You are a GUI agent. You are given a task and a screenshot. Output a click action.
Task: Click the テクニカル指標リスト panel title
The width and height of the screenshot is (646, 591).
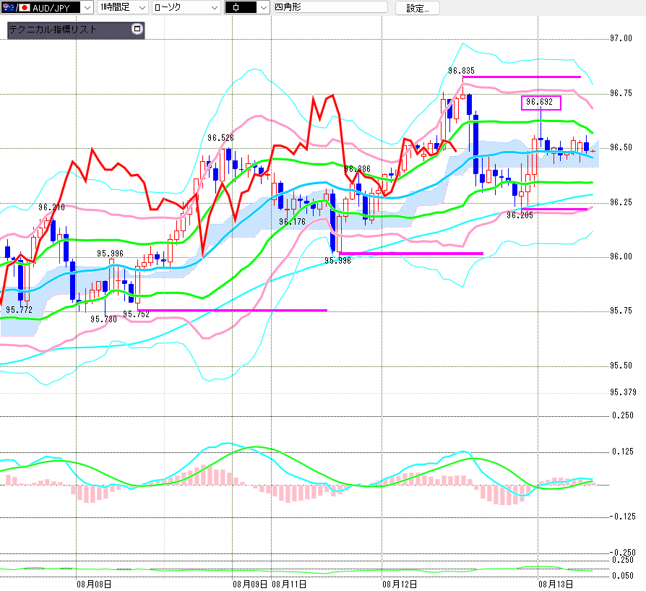click(53, 29)
